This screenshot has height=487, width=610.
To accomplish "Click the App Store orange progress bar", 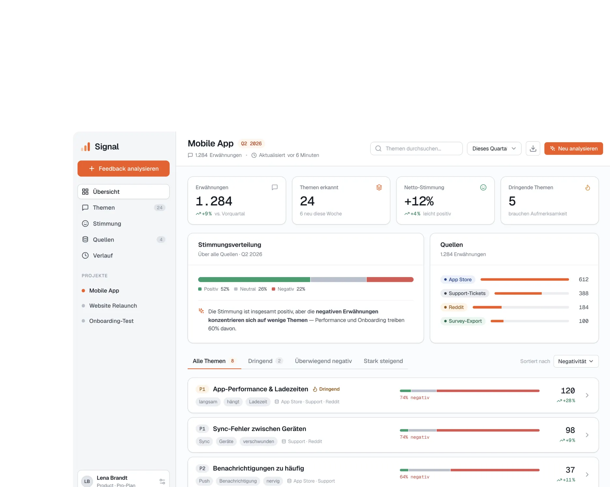I will pyautogui.click(x=525, y=280).
